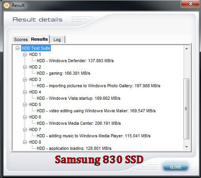The width and height of the screenshot is (201, 178).
Task: Collapse the HDD 3 tree node
Action: pyautogui.click(x=25, y=79)
